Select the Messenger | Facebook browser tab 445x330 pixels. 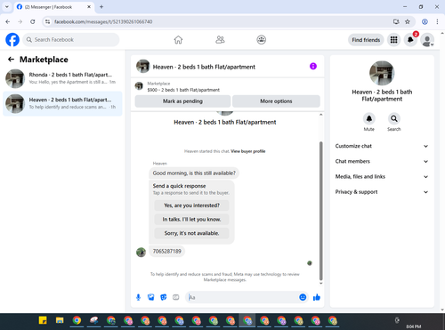tap(53, 7)
